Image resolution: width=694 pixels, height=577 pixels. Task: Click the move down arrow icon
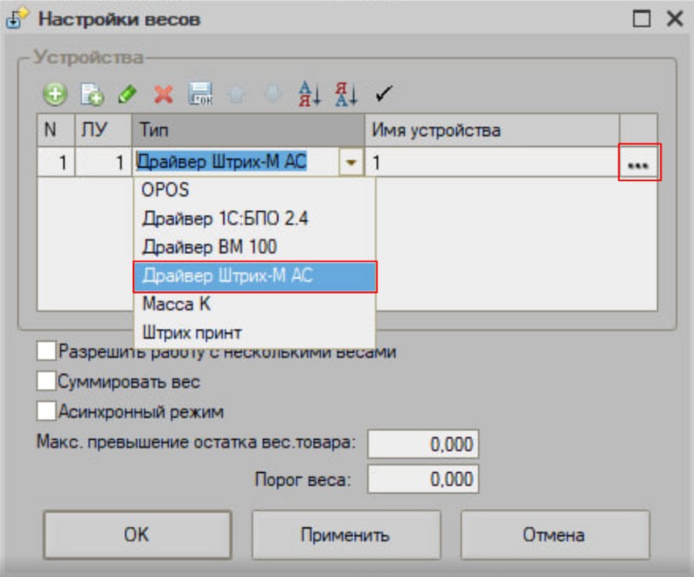point(273,94)
